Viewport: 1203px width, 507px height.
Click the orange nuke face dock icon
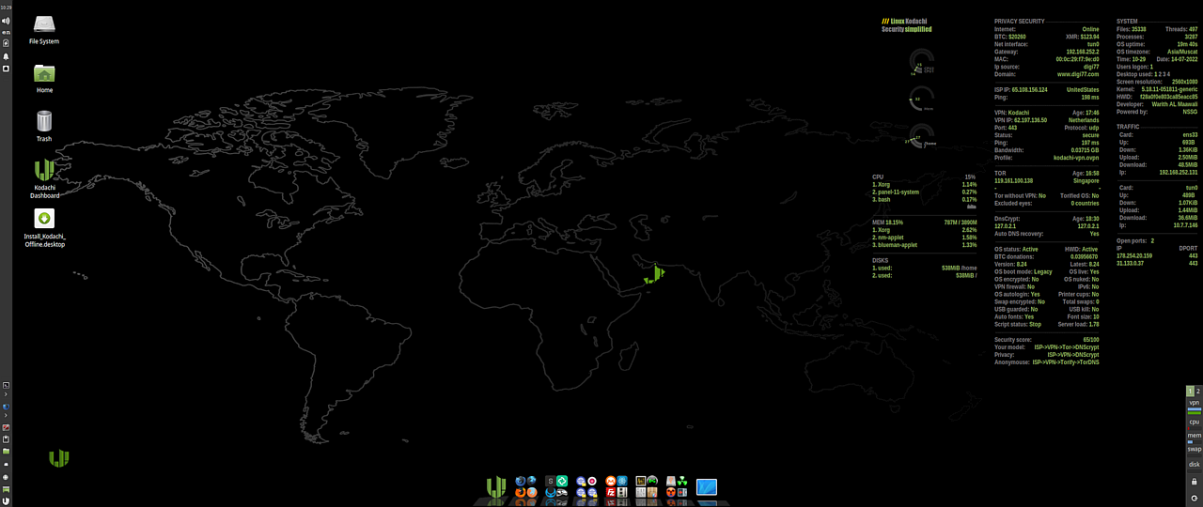pos(671,492)
